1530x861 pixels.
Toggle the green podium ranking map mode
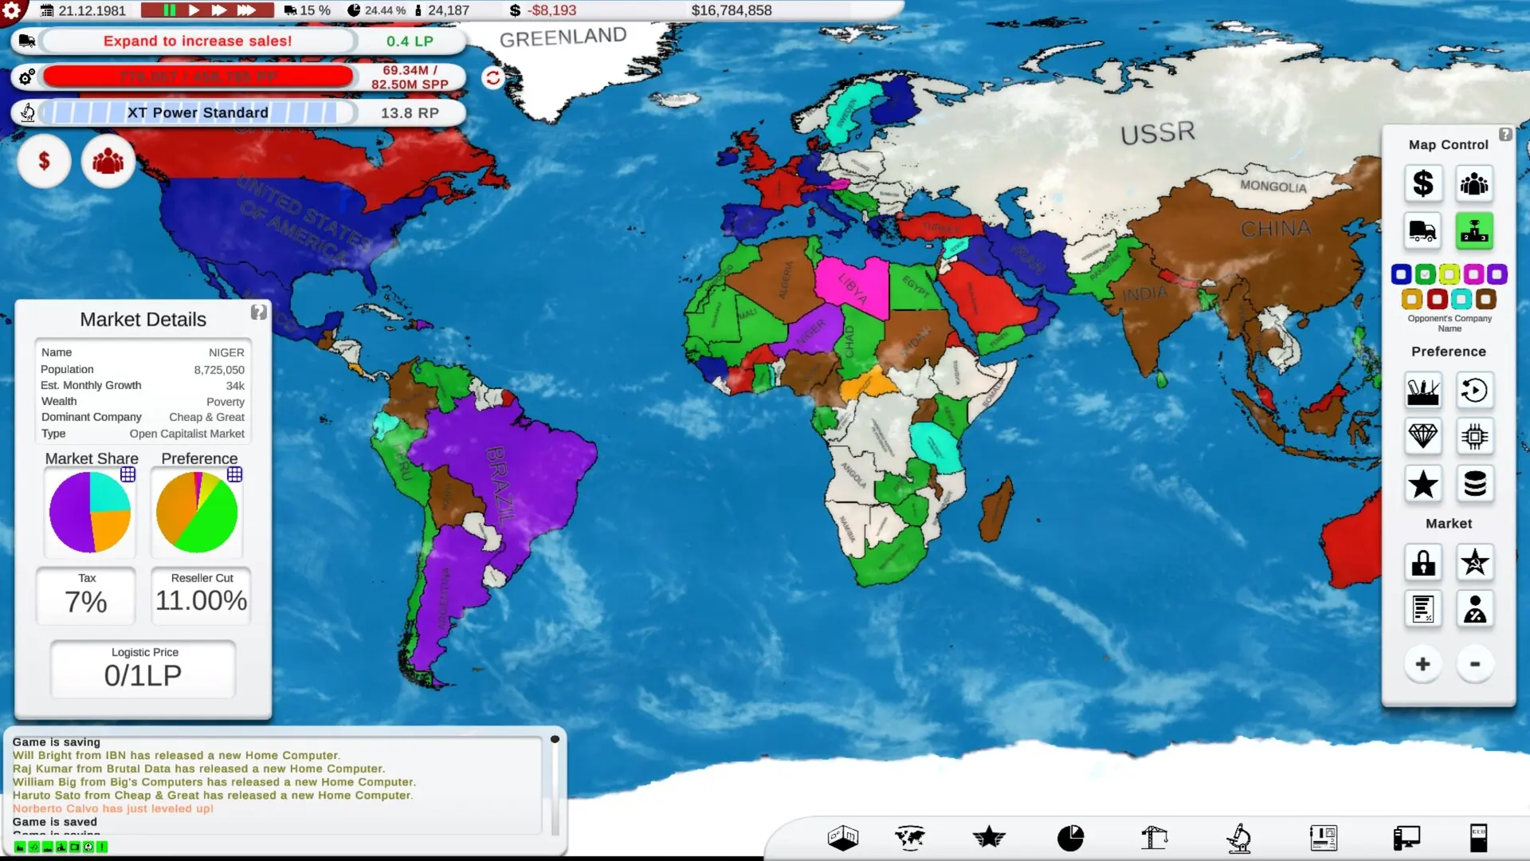point(1474,231)
